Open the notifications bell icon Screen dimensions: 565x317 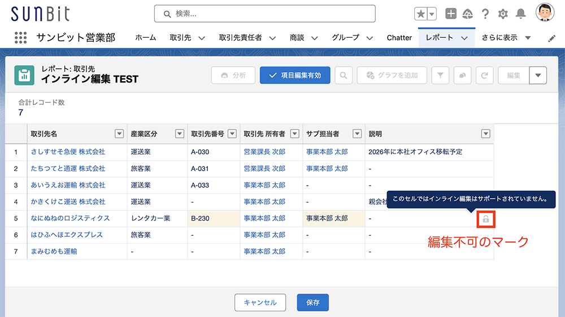[520, 14]
